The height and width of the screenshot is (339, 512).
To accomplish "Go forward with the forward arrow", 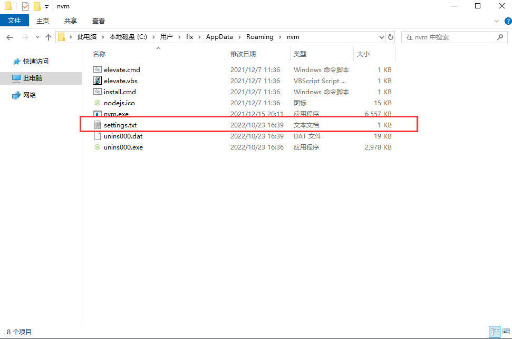I will (x=25, y=37).
